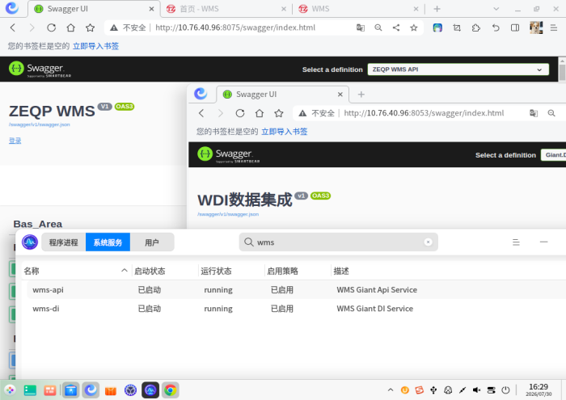Switch to the 用户 tab

point(152,242)
